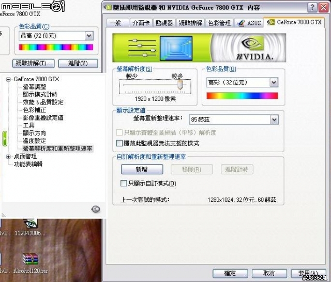Click the GeForce 7800 GTX root tree label
Screen dimensions: 331x282
point(37,79)
